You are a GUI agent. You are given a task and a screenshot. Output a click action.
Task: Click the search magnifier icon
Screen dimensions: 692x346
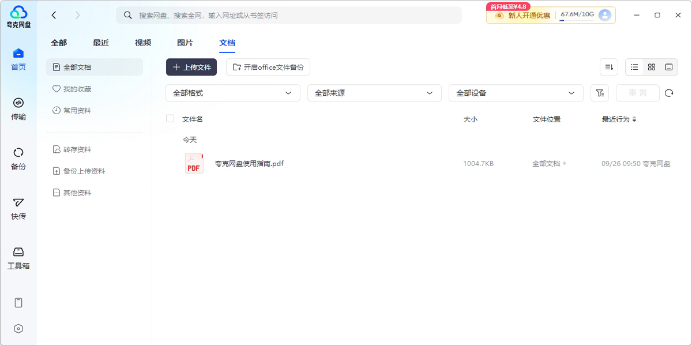click(128, 15)
